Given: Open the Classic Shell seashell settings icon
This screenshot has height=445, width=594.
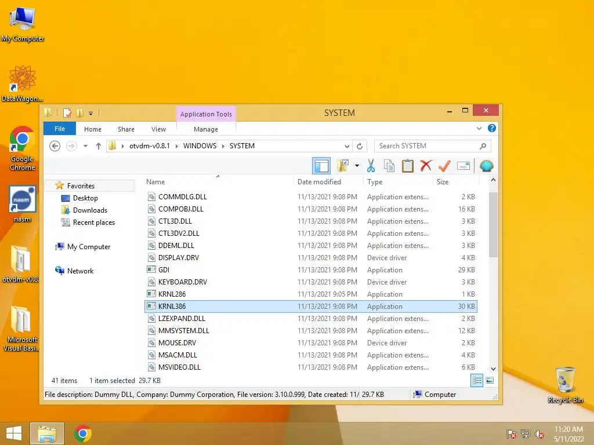Looking at the screenshot, I should [x=487, y=166].
